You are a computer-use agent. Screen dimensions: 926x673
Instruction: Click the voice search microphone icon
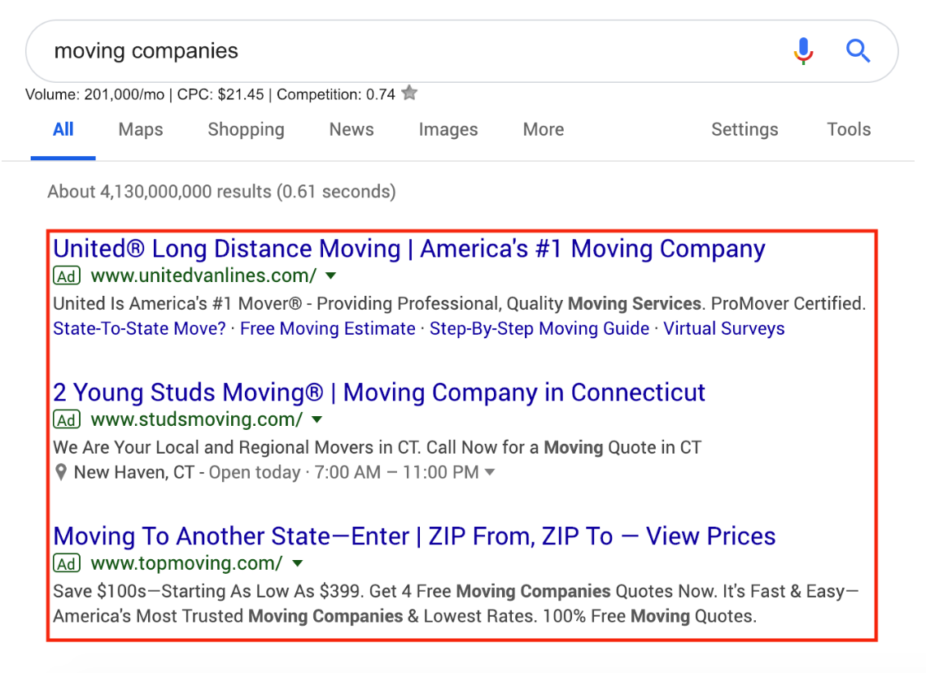[x=803, y=50]
